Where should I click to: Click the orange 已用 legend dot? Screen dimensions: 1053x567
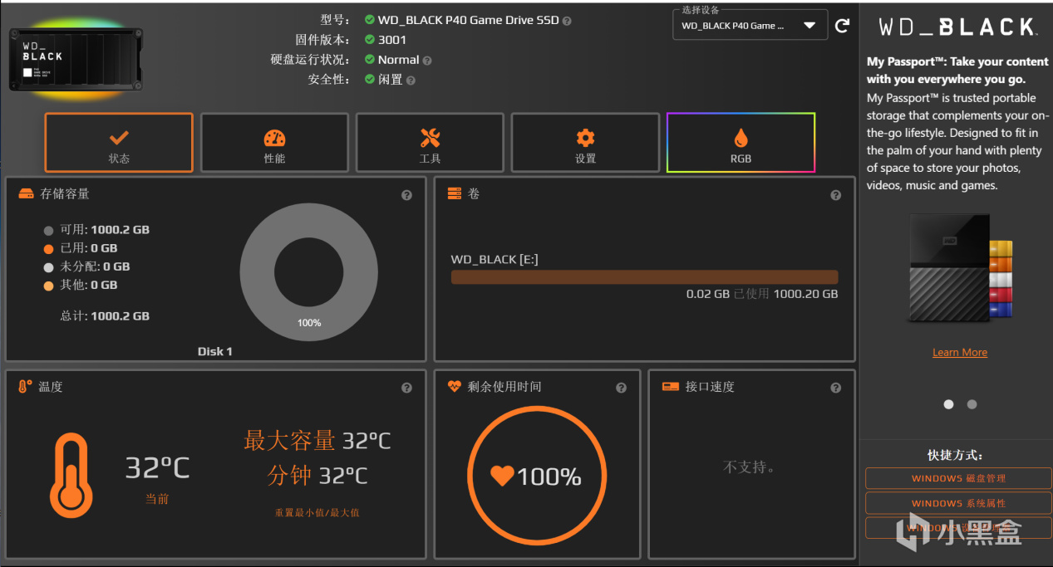(49, 248)
